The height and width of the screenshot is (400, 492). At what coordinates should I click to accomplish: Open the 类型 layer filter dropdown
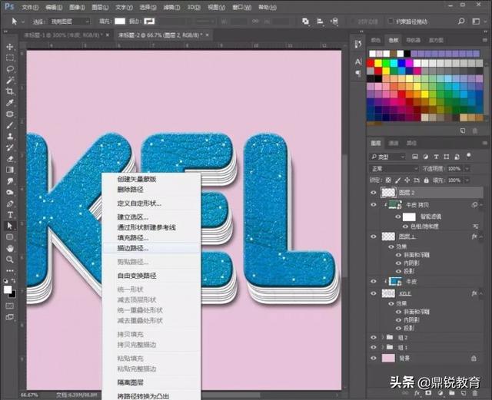[x=387, y=157]
